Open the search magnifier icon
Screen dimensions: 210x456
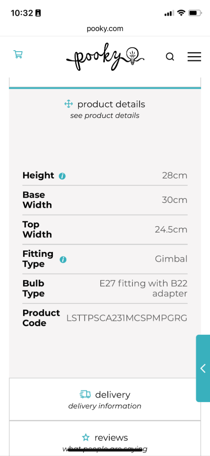pos(170,57)
